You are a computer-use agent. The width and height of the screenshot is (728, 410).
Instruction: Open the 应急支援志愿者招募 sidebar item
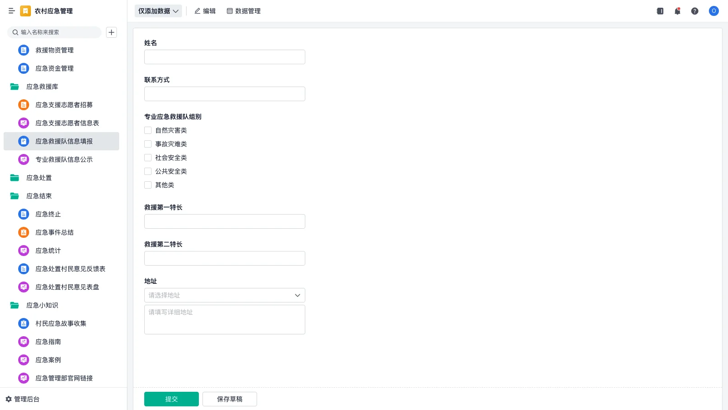point(61,105)
